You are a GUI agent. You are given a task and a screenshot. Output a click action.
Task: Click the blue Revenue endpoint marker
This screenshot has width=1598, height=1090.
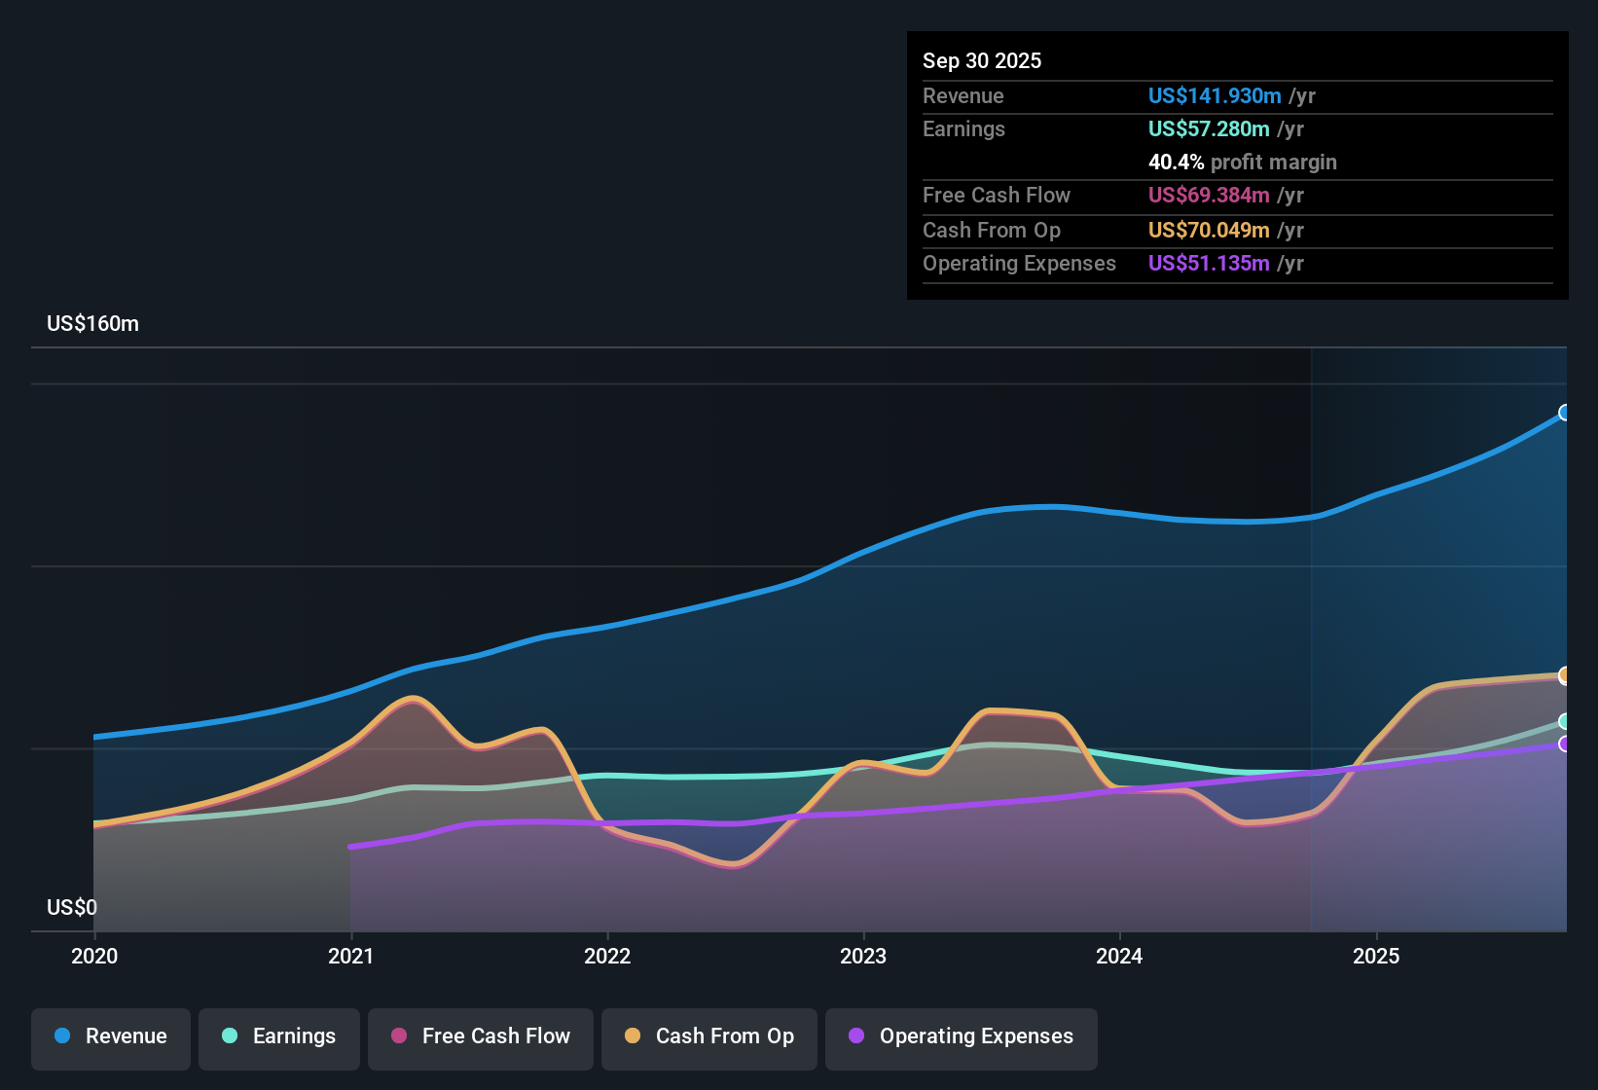(1565, 413)
